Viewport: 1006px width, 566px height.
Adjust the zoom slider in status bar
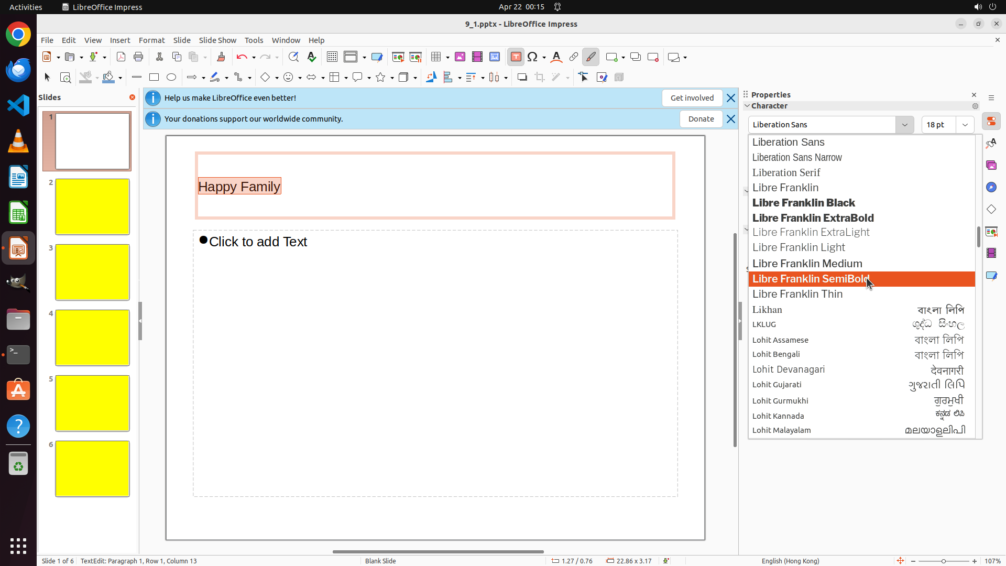[944, 561]
